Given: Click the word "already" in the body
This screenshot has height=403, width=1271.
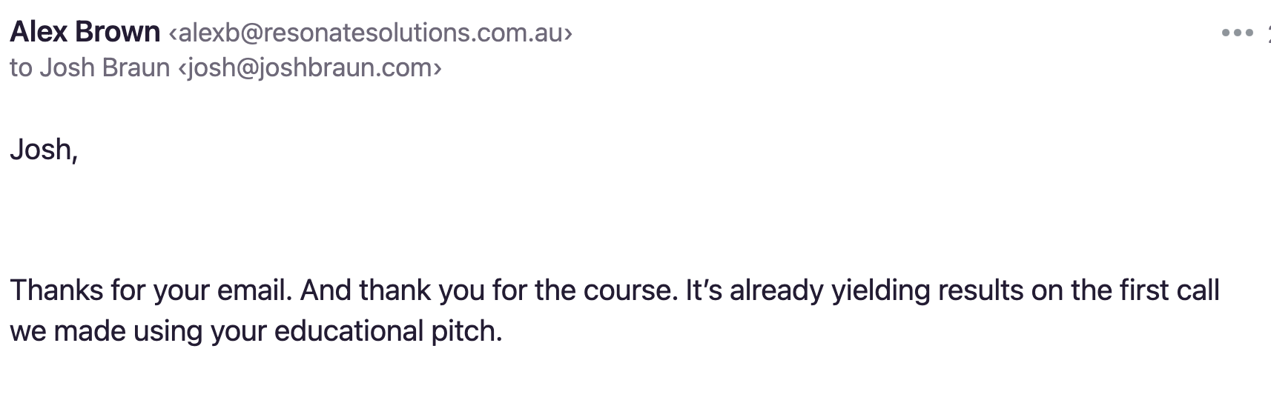Looking at the screenshot, I should (777, 290).
